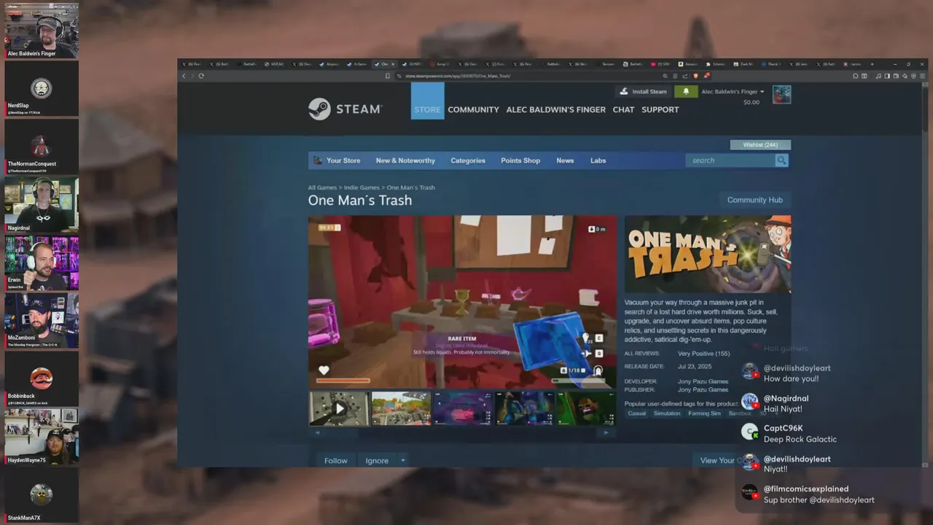Select the Casual tag
The height and width of the screenshot is (525, 933).
637,413
